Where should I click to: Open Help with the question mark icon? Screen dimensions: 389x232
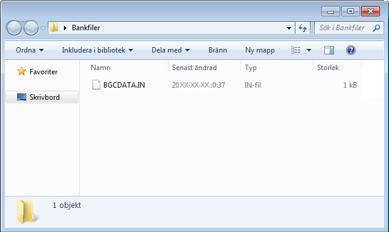[x=351, y=50]
